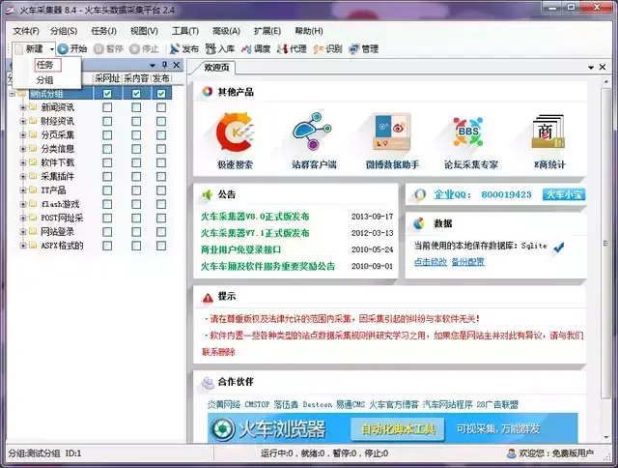Image resolution: width=618 pixels, height=468 pixels.
Task: Open the 代理 proxy toolbar icon
Action: tap(282, 49)
